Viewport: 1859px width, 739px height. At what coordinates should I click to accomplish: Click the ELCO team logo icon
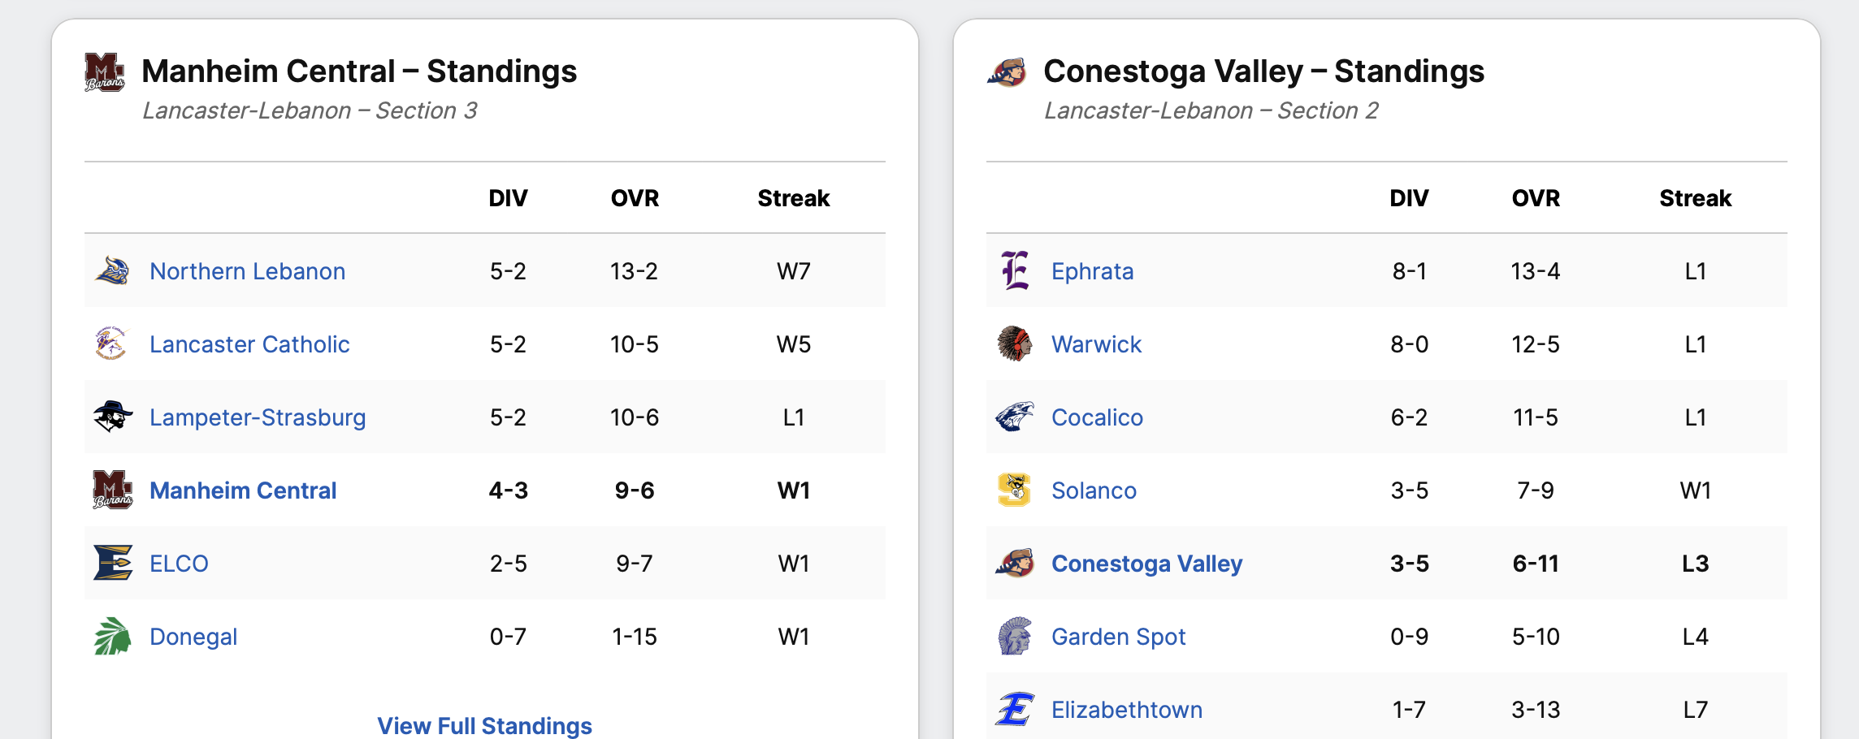click(x=112, y=563)
